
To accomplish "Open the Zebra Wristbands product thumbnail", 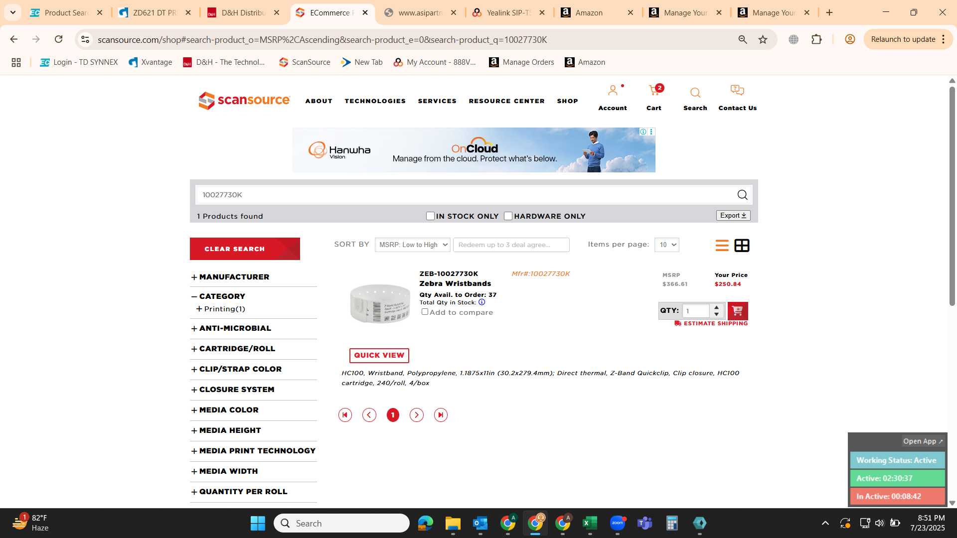I will coord(380,303).
